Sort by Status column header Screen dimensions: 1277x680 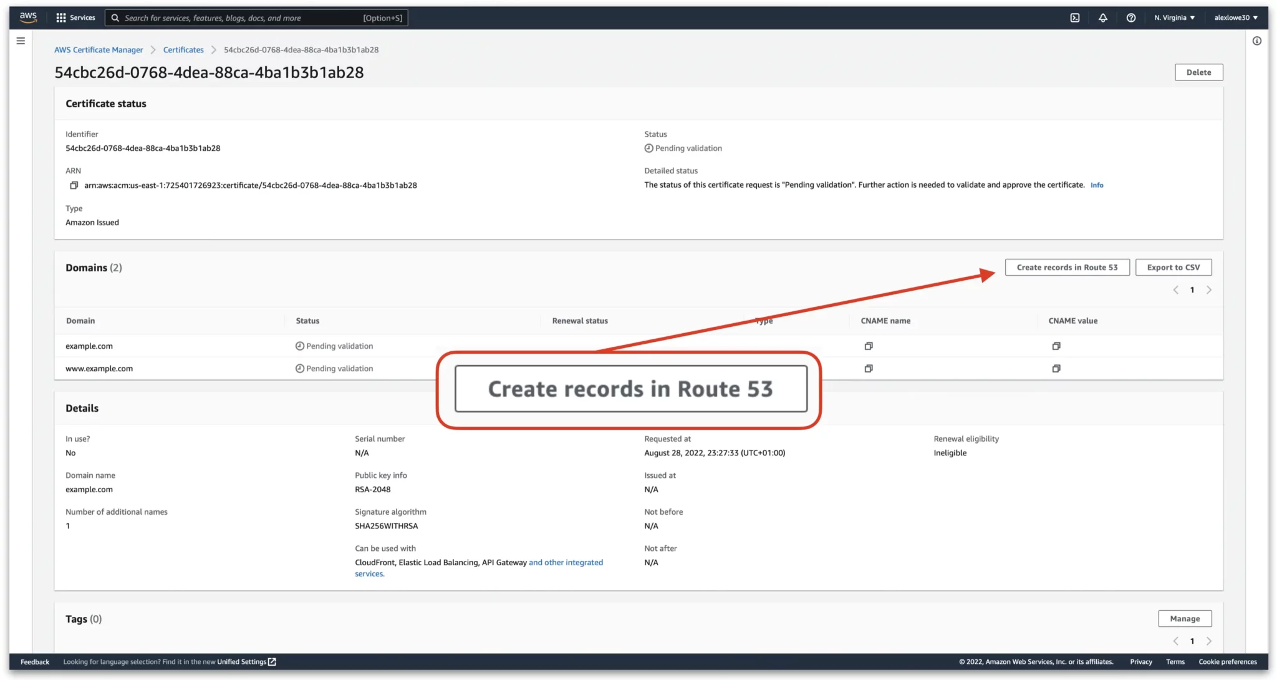tap(307, 321)
